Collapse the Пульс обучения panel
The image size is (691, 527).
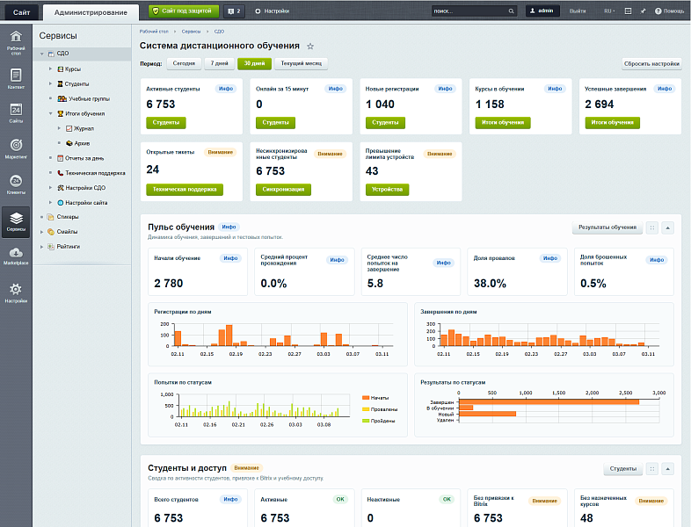[x=667, y=227]
